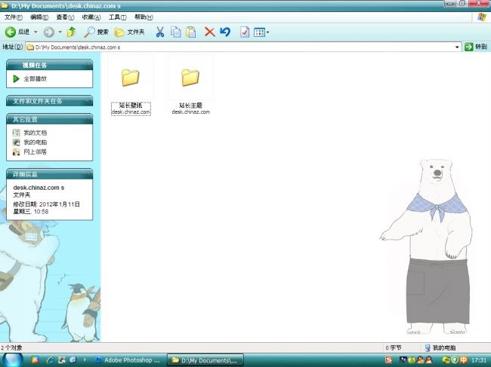Viewport: 491px width, 367px height.
Task: Click the 转到 Go button
Action: pos(475,47)
